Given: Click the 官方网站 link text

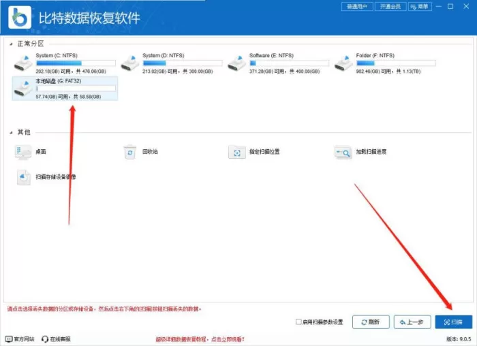Looking at the screenshot, I should coord(24,339).
